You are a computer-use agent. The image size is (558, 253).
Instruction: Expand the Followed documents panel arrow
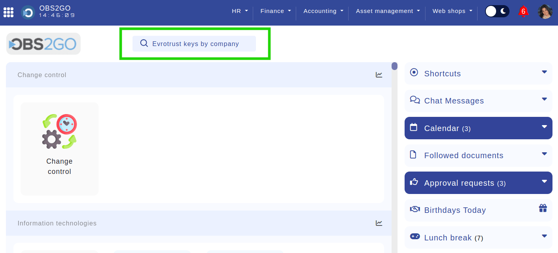pos(544,154)
